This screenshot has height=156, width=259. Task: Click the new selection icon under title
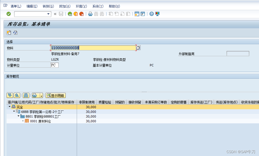tap(9, 33)
